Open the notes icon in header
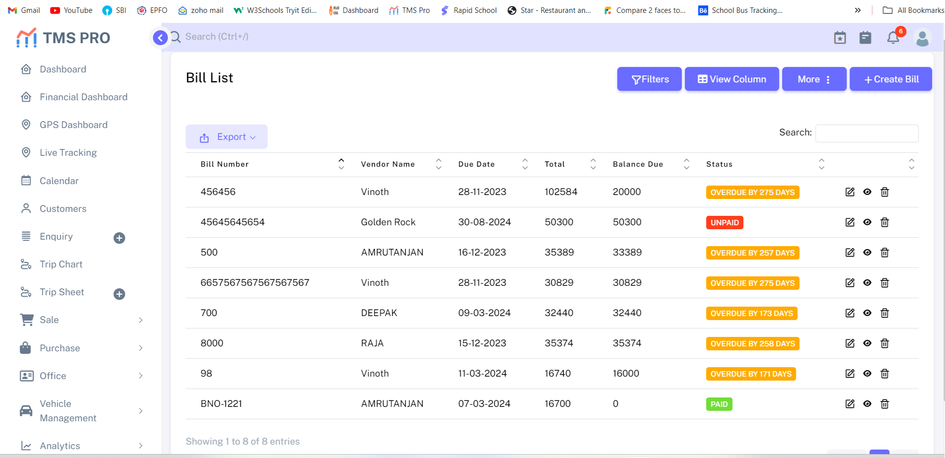The width and height of the screenshot is (945, 458). click(866, 38)
